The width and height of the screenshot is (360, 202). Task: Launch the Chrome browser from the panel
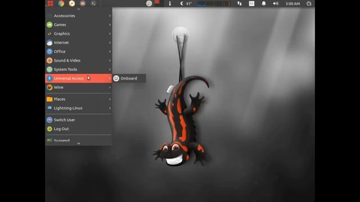pyautogui.click(x=61, y=3)
